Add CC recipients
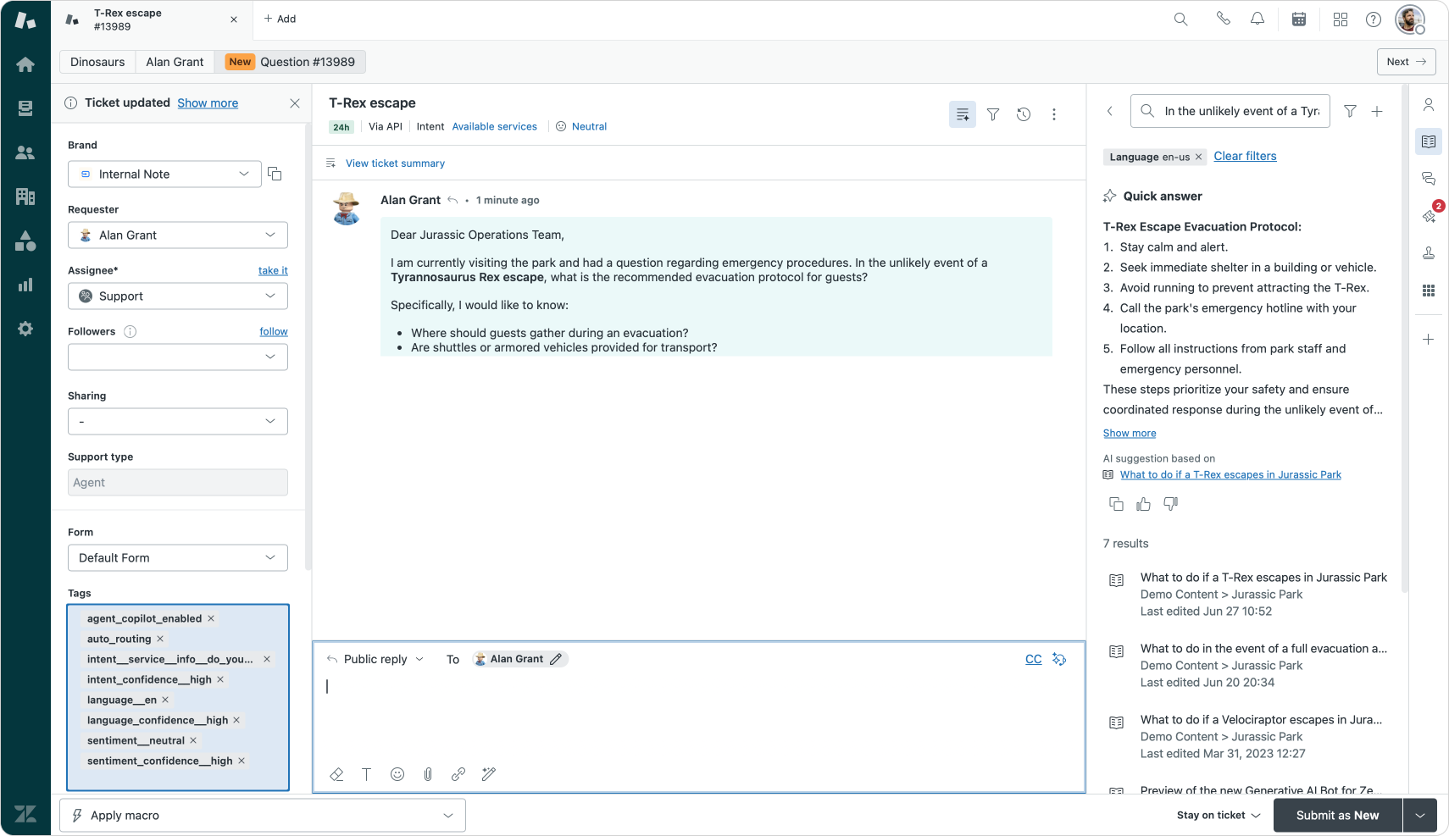1449x836 pixels. tap(1034, 660)
